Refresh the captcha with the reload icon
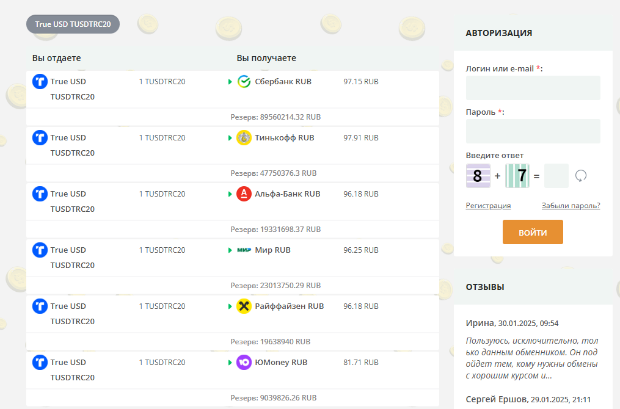Viewport: 620px width, 409px height. [581, 176]
